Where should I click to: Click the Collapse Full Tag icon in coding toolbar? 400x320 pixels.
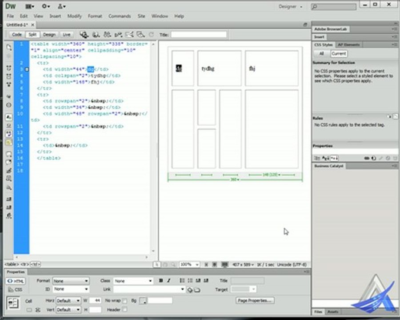(9, 68)
